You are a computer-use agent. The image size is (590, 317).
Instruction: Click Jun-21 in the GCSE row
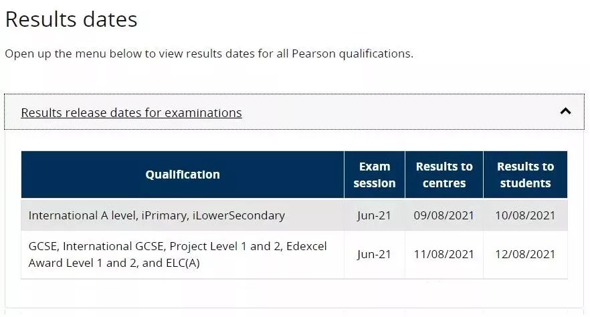[x=374, y=255]
